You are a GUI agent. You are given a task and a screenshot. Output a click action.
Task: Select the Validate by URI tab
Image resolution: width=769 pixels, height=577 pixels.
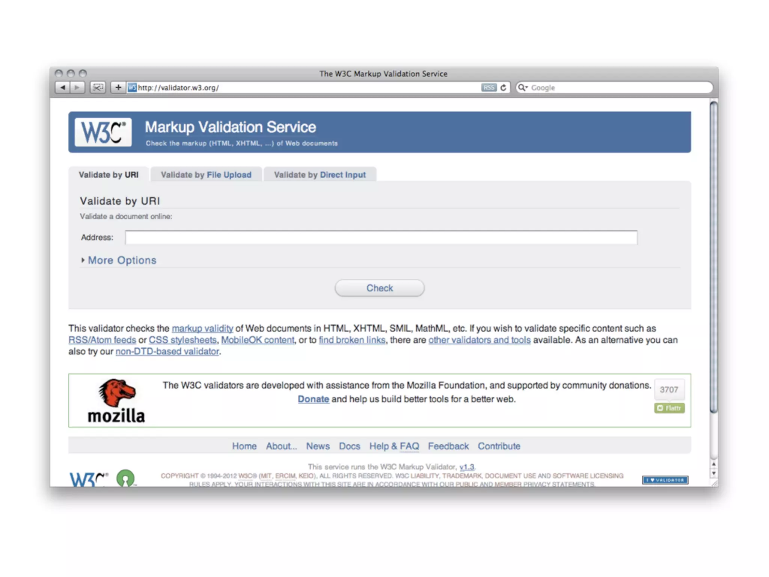109,175
